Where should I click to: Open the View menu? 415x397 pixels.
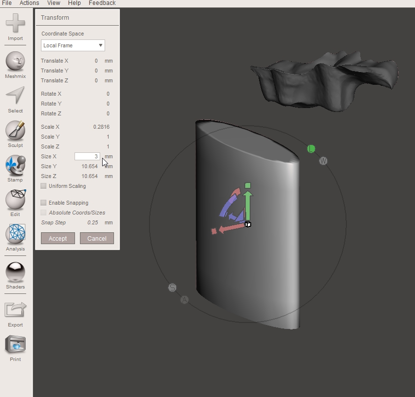tap(54, 3)
